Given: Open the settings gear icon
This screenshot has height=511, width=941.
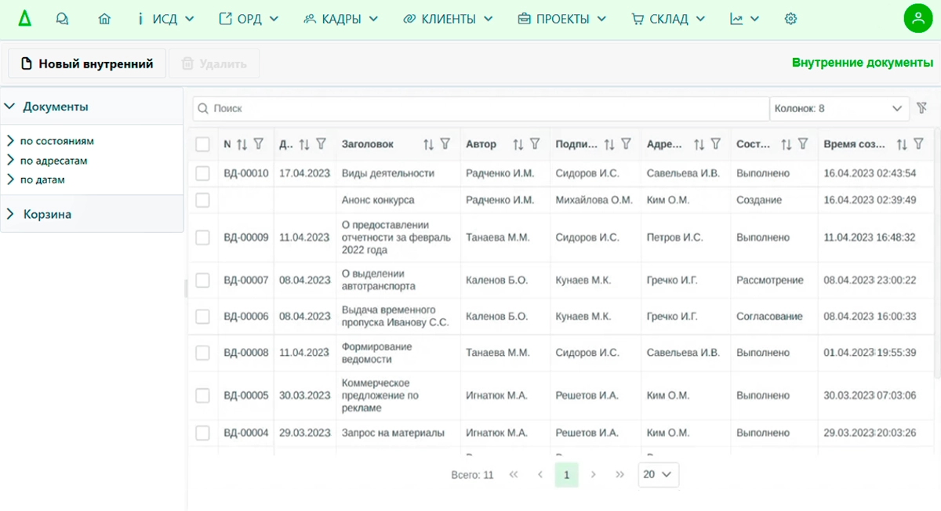Looking at the screenshot, I should click(x=790, y=19).
